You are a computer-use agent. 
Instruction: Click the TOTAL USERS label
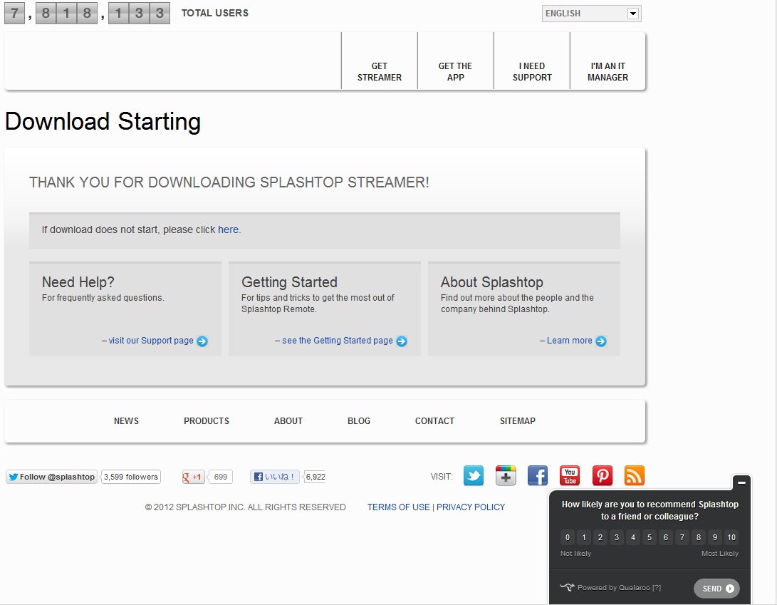(x=215, y=13)
